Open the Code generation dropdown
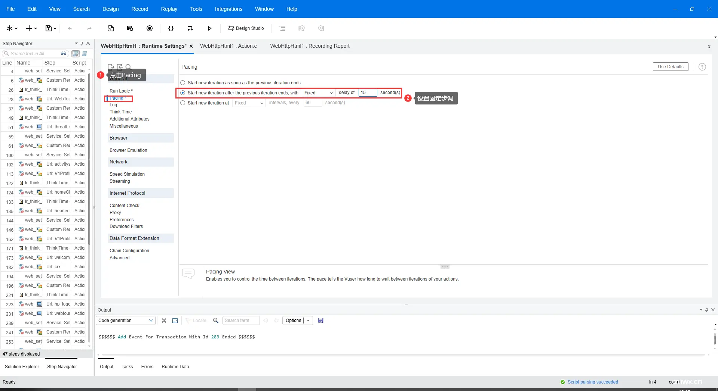Viewport: 718px width, 391px height. coord(126,320)
